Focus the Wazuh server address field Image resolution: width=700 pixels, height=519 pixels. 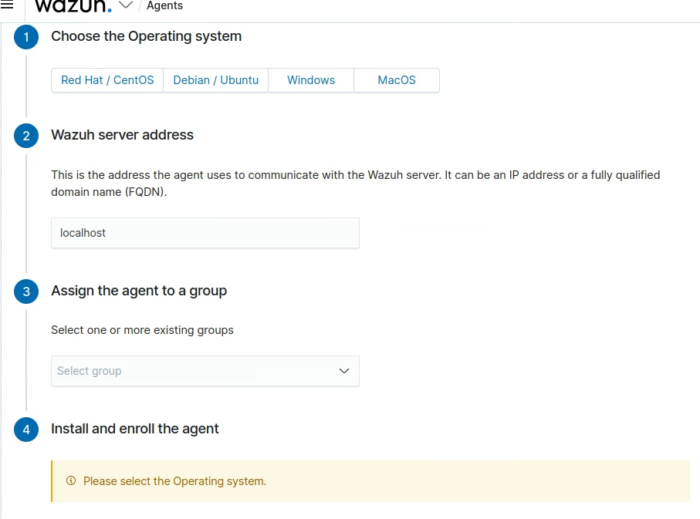[x=205, y=233]
